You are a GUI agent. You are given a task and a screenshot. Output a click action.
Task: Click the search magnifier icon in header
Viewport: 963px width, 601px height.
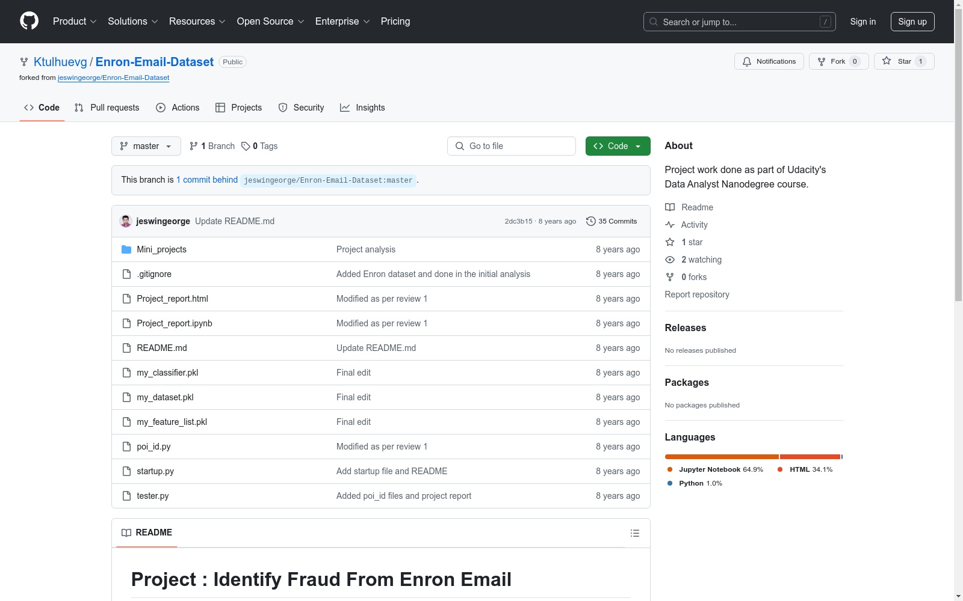[x=654, y=22]
